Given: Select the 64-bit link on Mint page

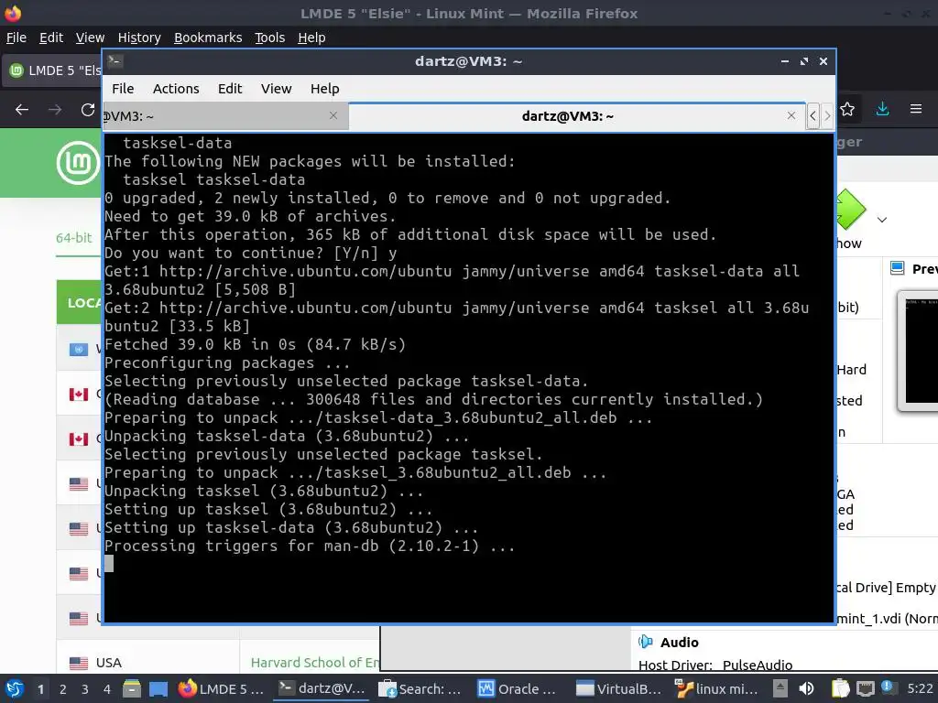Looking at the screenshot, I should click(74, 237).
